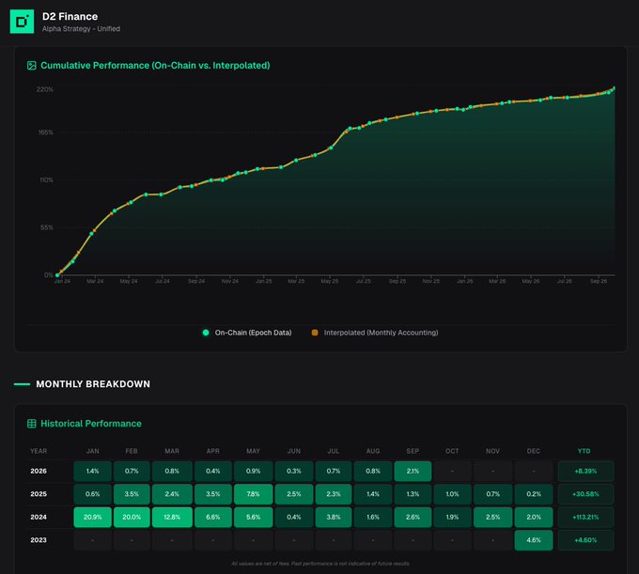The image size is (639, 574).
Task: Click the 6.6% cell for April 2024
Action: tap(212, 517)
